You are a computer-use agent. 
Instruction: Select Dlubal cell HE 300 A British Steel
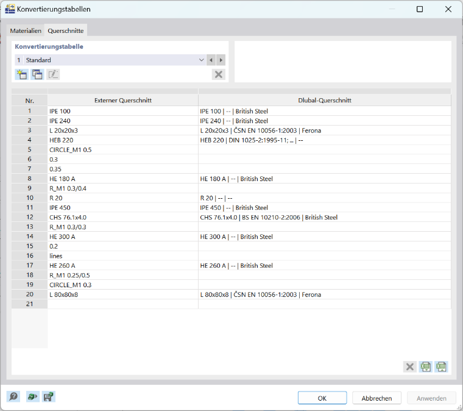pyautogui.click(x=325, y=237)
